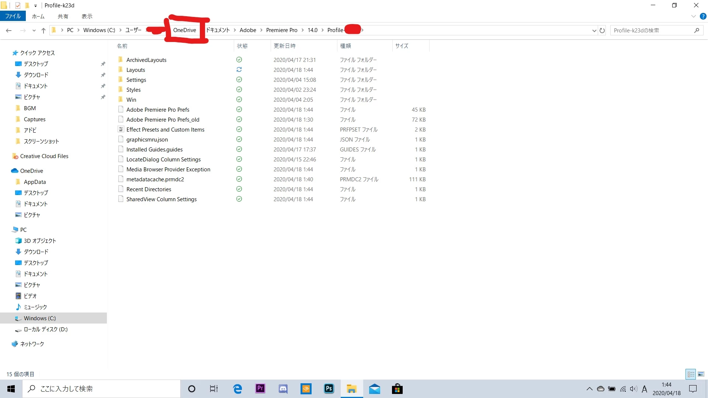Switch to the 表示 ribbon tab
Viewport: 708px width, 398px height.
tap(87, 16)
